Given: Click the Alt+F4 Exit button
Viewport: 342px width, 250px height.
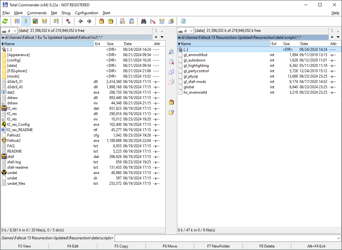Looking at the screenshot, I should click(x=316, y=246).
